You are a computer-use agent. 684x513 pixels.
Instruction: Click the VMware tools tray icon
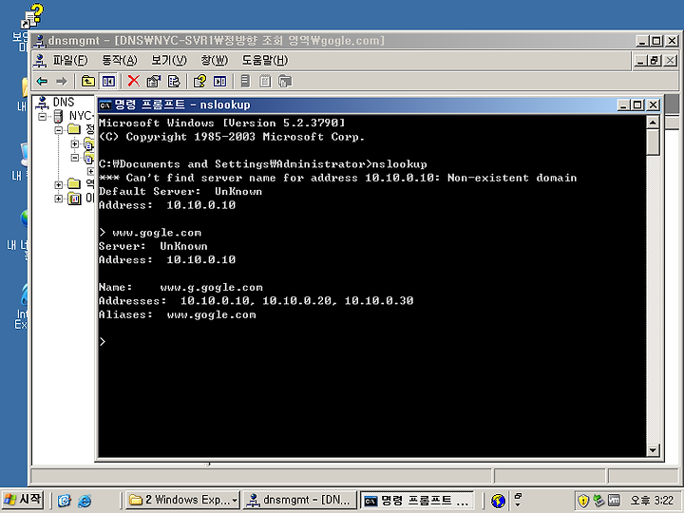(x=614, y=501)
